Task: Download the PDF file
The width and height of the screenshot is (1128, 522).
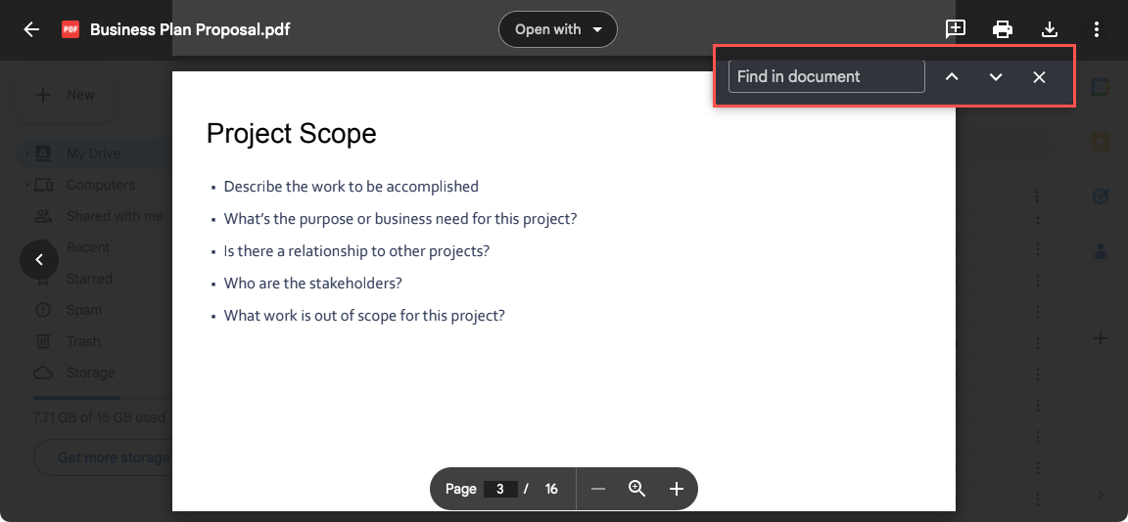Action: (x=1050, y=29)
